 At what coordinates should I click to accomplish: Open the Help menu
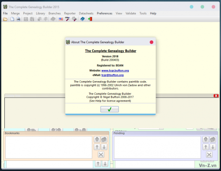coord(153,13)
